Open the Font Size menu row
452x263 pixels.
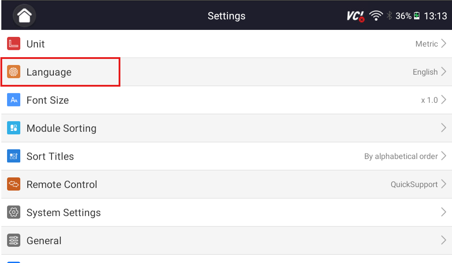[x=220, y=100]
